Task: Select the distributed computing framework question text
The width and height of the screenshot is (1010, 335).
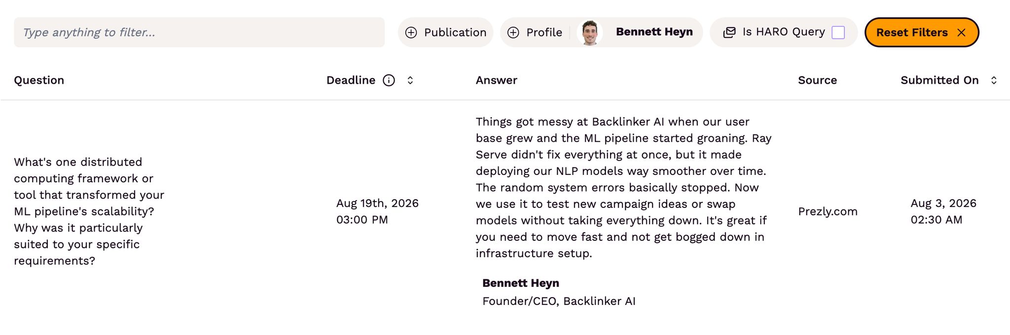Action: click(89, 211)
